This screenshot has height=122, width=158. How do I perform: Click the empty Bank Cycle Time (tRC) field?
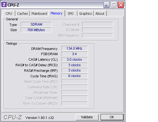(x=75, y=81)
